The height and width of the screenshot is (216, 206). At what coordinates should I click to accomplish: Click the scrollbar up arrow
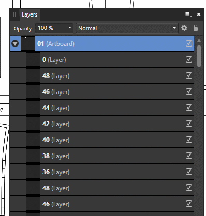199,40
